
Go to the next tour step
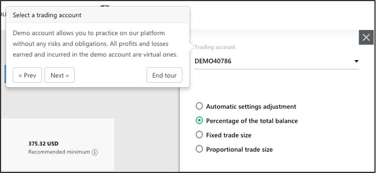click(60, 75)
